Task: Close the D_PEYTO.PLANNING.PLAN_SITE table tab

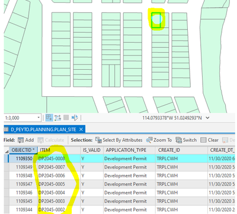Action: (x=81, y=129)
